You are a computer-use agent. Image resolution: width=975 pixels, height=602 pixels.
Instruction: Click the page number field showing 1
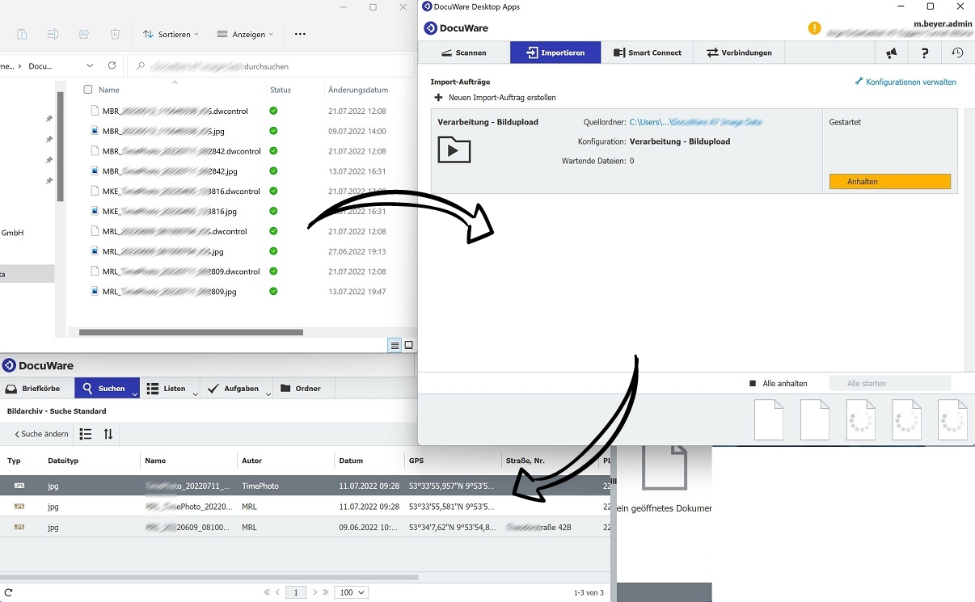pos(296,592)
